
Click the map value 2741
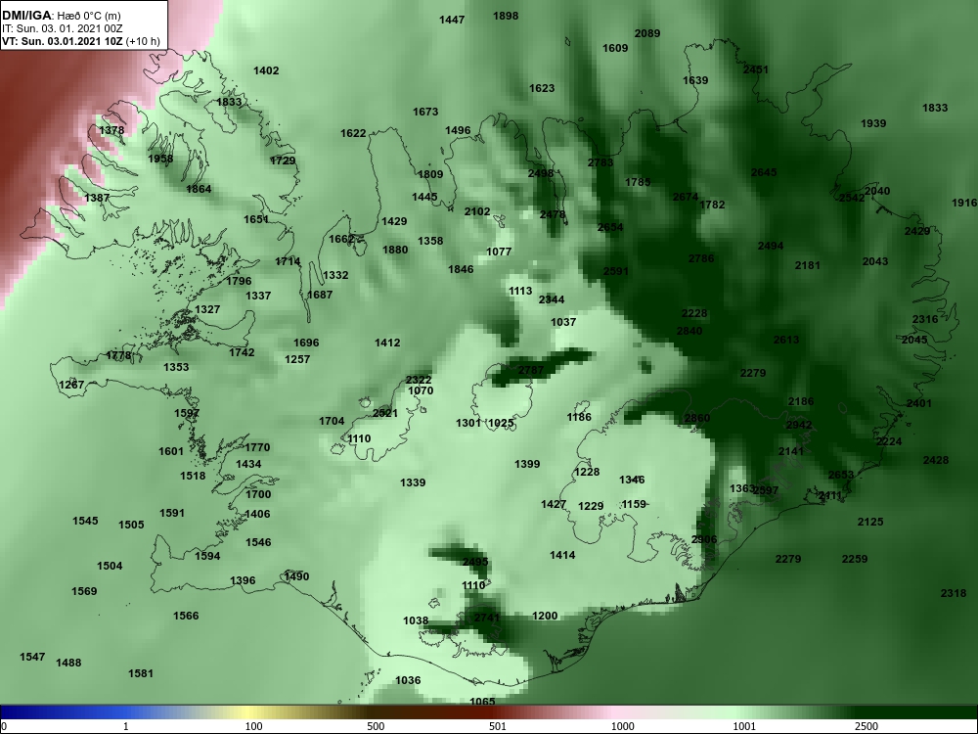(x=487, y=618)
